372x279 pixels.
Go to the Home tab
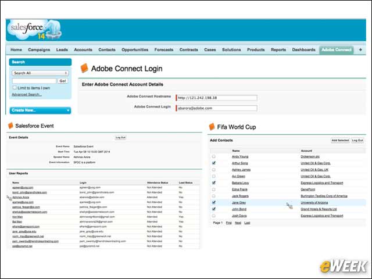[x=16, y=49]
